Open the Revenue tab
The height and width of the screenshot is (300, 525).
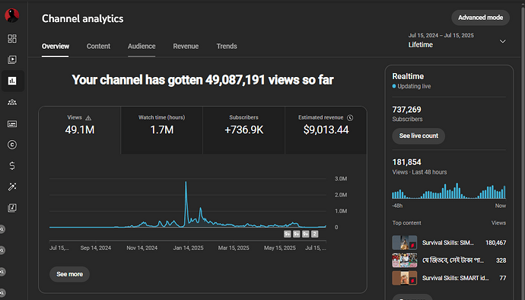coord(186,46)
